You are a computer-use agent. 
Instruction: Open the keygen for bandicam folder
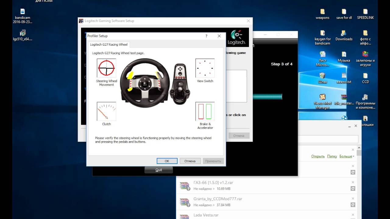322,37
